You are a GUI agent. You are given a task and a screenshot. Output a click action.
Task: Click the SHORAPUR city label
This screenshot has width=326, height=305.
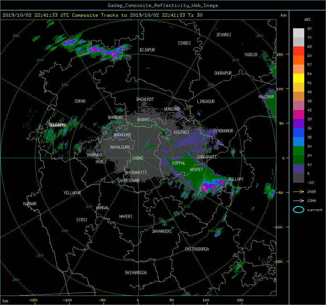[223, 73]
